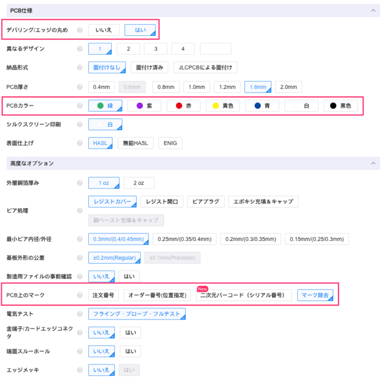Choose 2 oz outer copper weight
This screenshot has width=385, height=379.
pyautogui.click(x=139, y=183)
